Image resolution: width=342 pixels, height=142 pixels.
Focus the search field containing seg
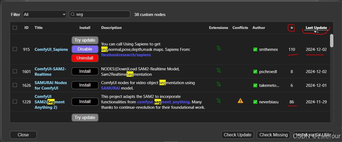tap(99, 14)
